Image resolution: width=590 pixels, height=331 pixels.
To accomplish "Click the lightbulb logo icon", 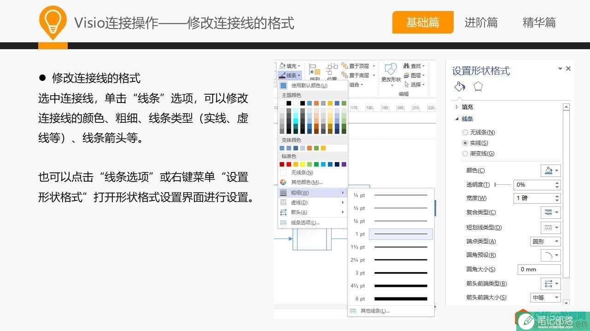I will [53, 23].
